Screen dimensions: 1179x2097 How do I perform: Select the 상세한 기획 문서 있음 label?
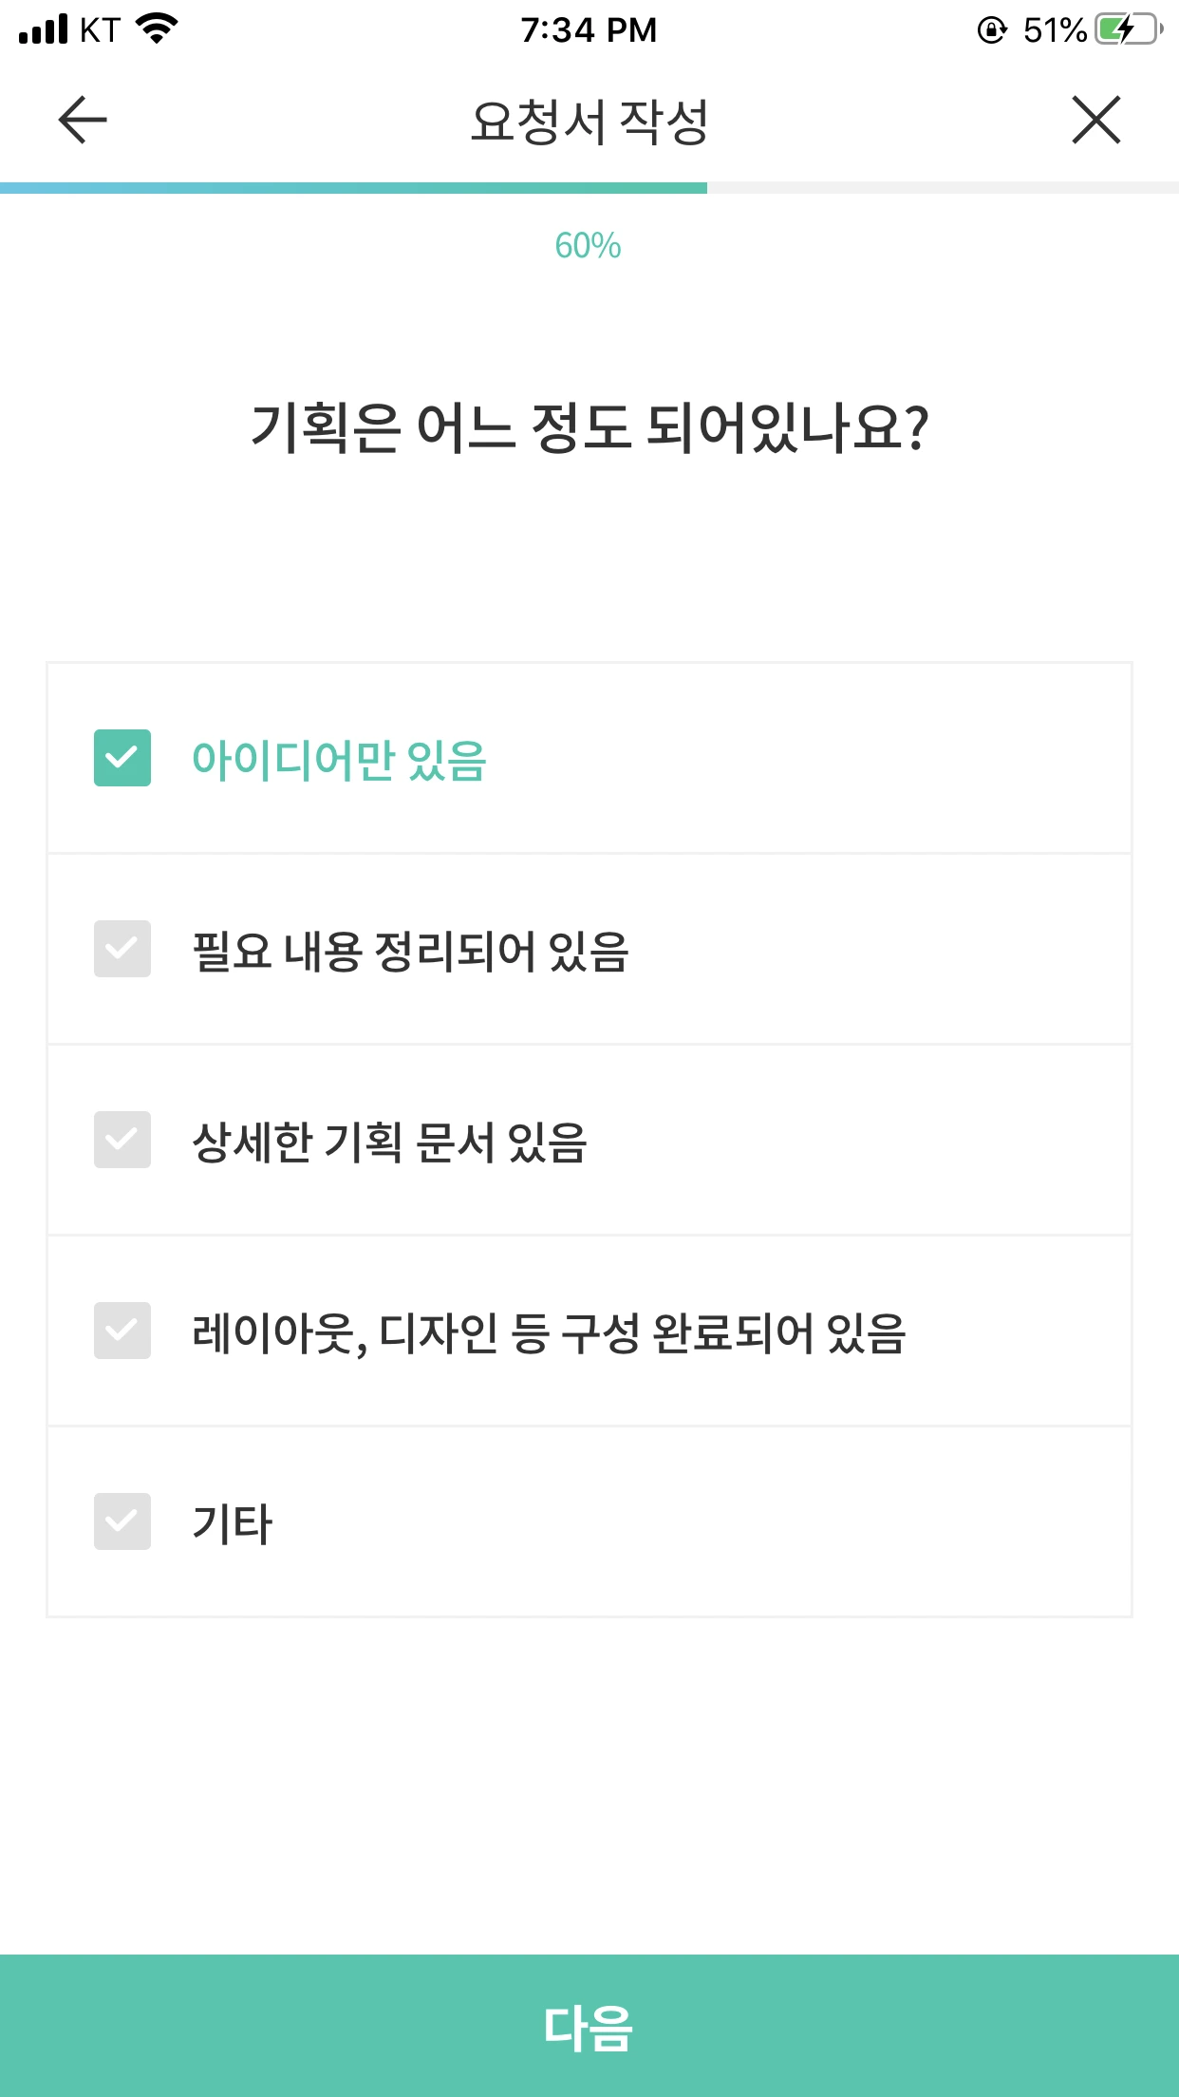click(x=389, y=1142)
